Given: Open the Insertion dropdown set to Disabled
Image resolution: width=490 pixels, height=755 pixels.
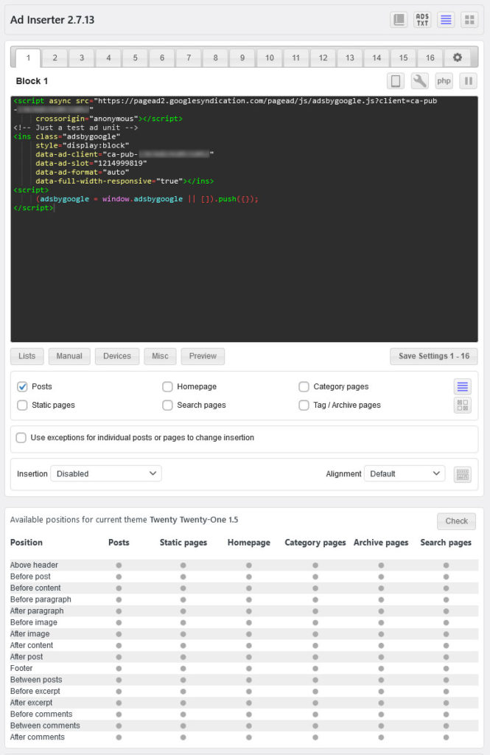Looking at the screenshot, I should [106, 474].
